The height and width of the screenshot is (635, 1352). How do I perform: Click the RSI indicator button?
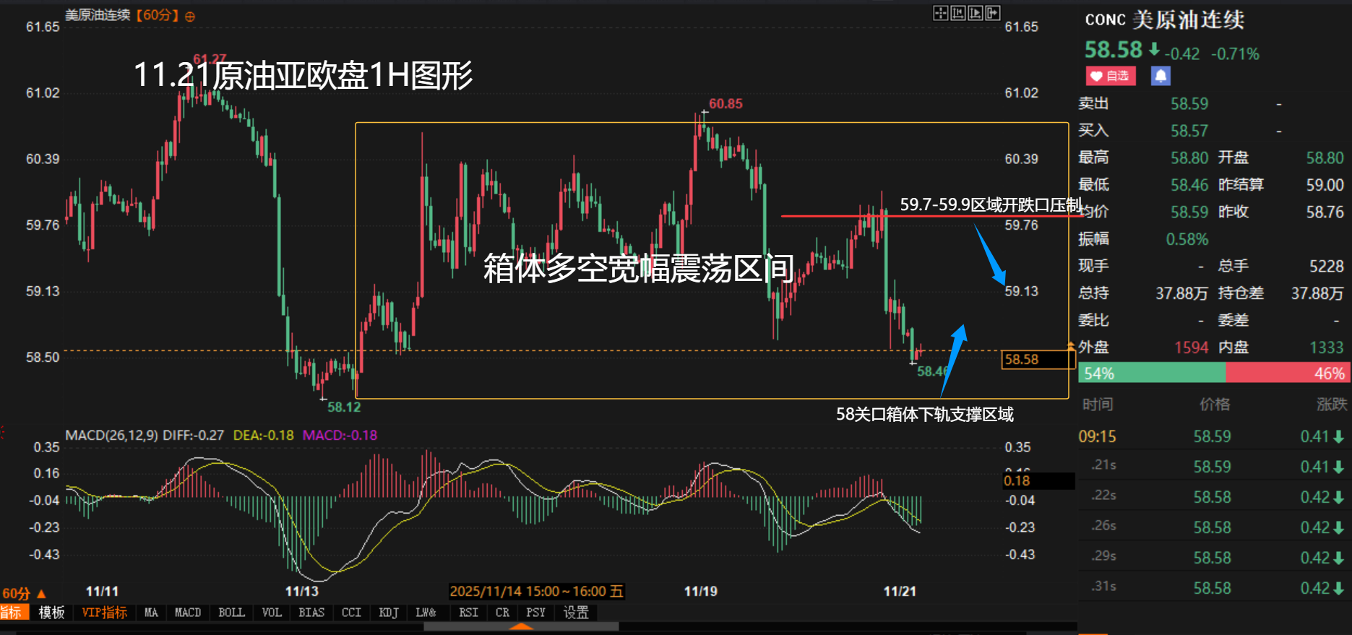click(x=468, y=613)
